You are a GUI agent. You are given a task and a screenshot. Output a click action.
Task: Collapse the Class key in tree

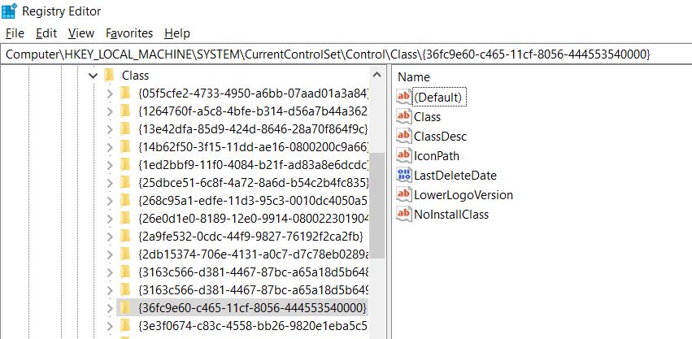click(93, 76)
